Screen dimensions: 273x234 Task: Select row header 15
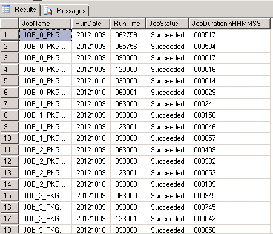click(9, 196)
